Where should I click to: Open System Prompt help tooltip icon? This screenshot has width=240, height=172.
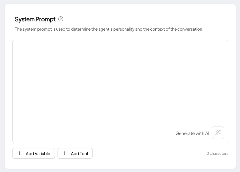coord(61,19)
